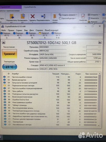Click Изменить in Explorer ribbon
This screenshot has width=106, height=142.
coord(94,18)
